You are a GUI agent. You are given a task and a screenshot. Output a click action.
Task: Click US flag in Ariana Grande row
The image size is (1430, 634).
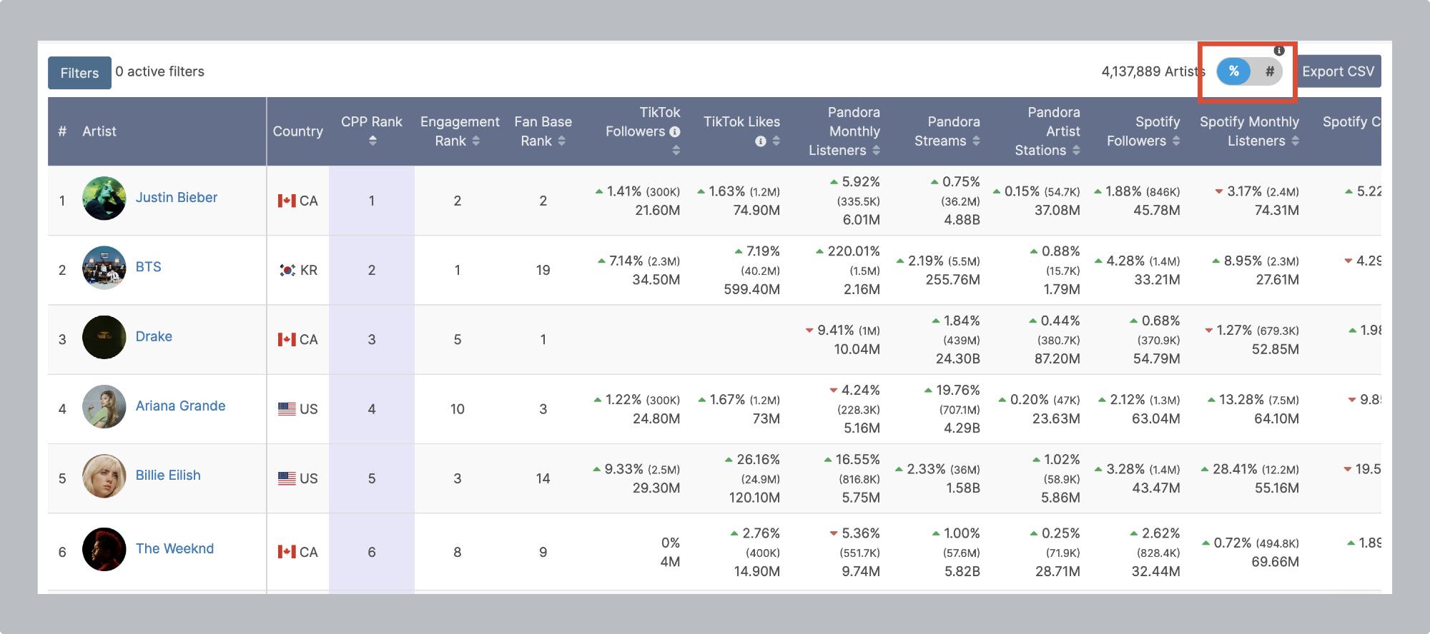(x=287, y=409)
